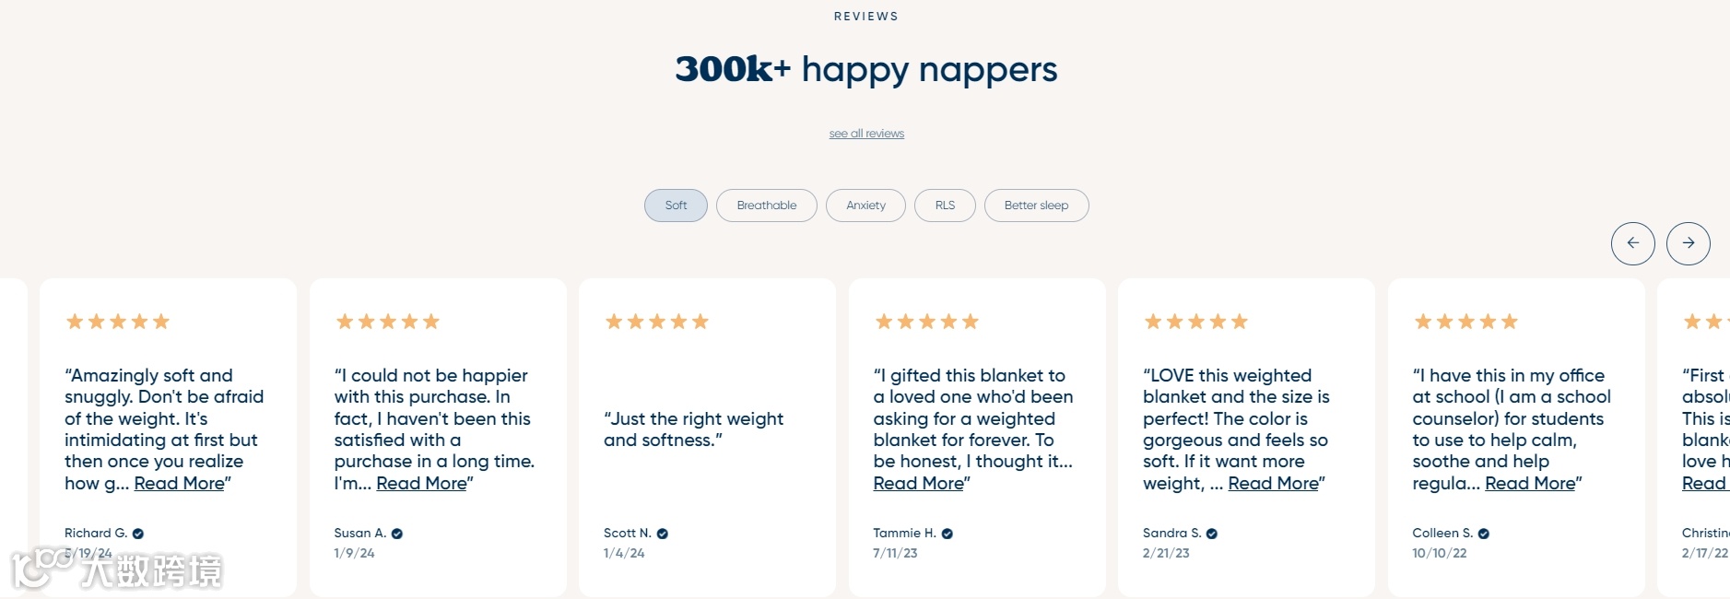Screen dimensions: 1730x599
Task: Click verified badge next to Richard G.
Action: [138, 534]
